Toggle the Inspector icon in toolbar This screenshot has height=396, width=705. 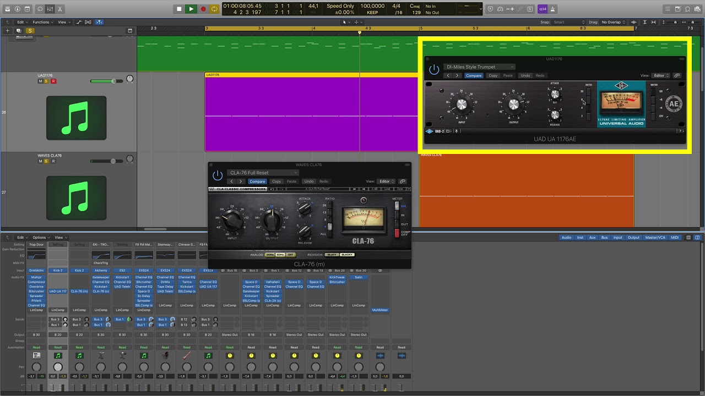17,9
